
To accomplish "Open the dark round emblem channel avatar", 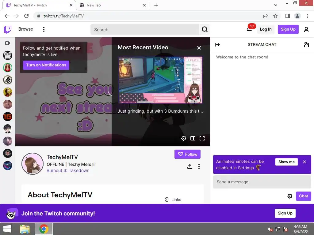I will coord(8,154).
